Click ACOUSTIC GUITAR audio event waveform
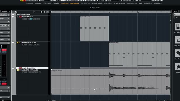This screenshot has height=101, width=180. (111, 82)
